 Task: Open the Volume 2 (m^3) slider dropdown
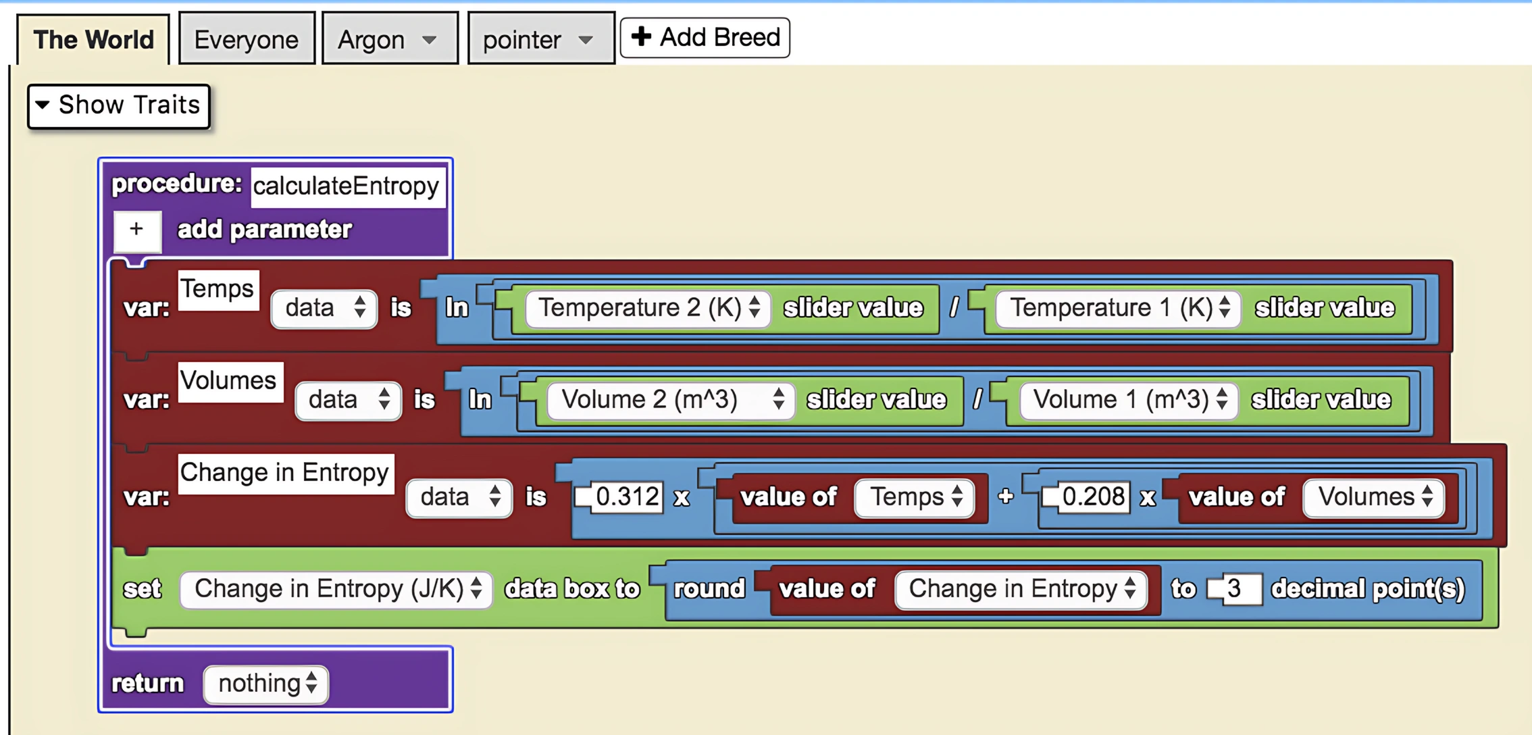[x=780, y=399]
